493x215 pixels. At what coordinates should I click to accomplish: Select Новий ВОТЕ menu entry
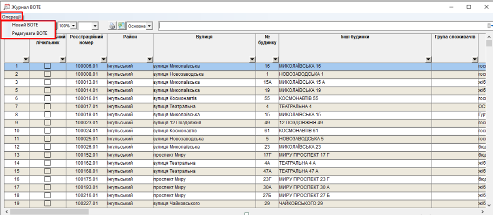pos(25,24)
